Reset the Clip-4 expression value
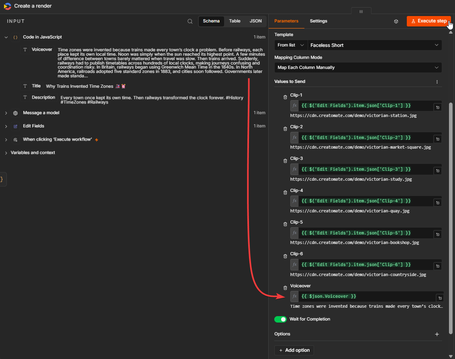Screen dimensions: 455x359 pyautogui.click(x=438, y=203)
